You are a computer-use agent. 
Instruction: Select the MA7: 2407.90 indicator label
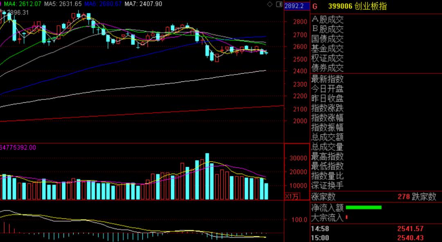(x=144, y=4)
